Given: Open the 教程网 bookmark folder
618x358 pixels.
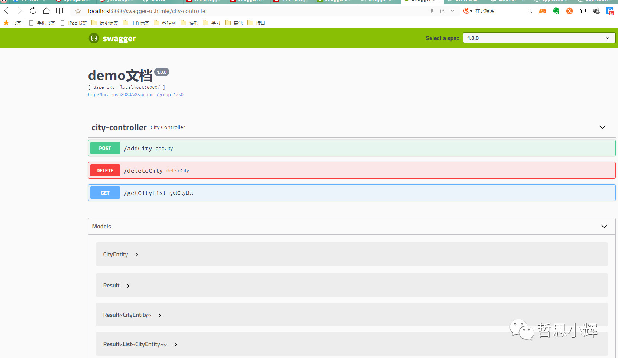Looking at the screenshot, I should (x=165, y=23).
